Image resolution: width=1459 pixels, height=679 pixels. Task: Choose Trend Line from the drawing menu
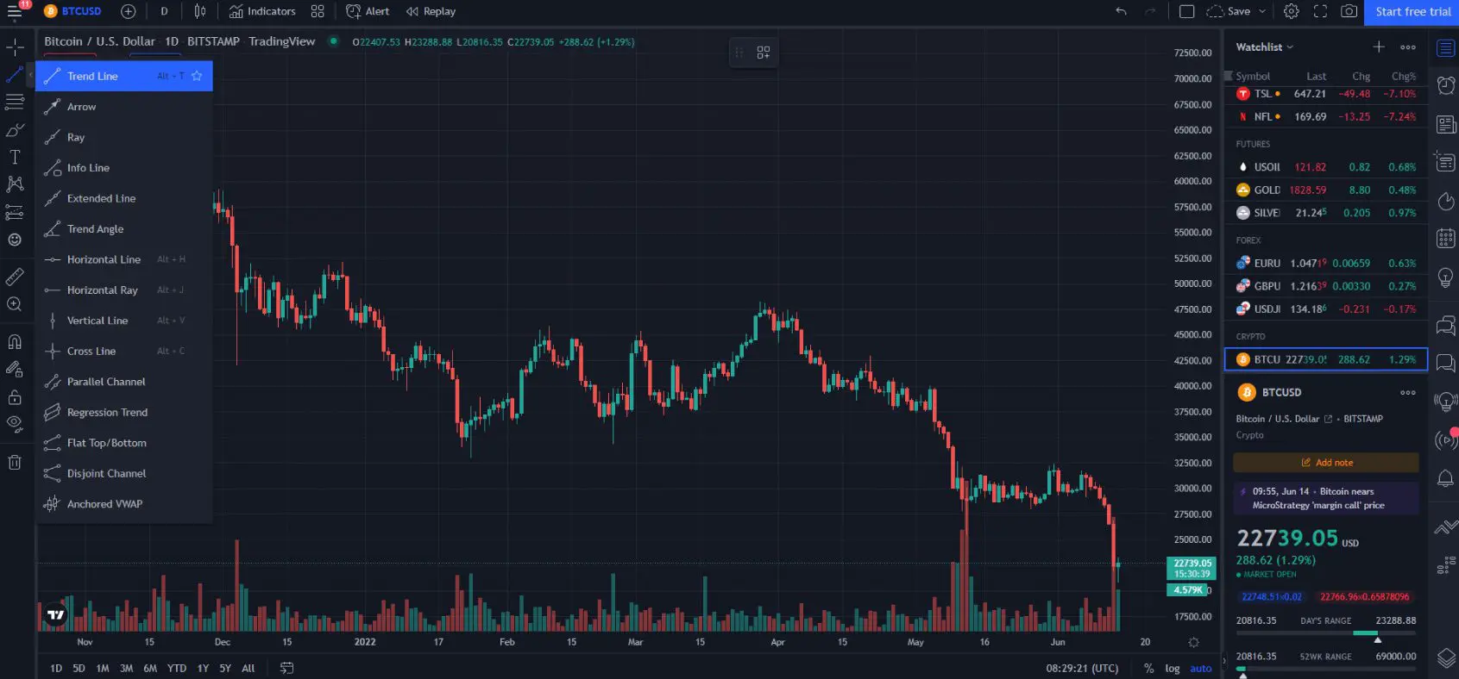pos(123,76)
